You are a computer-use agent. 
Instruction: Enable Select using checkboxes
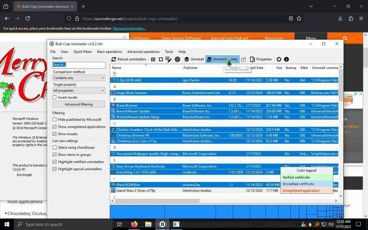[55, 147]
